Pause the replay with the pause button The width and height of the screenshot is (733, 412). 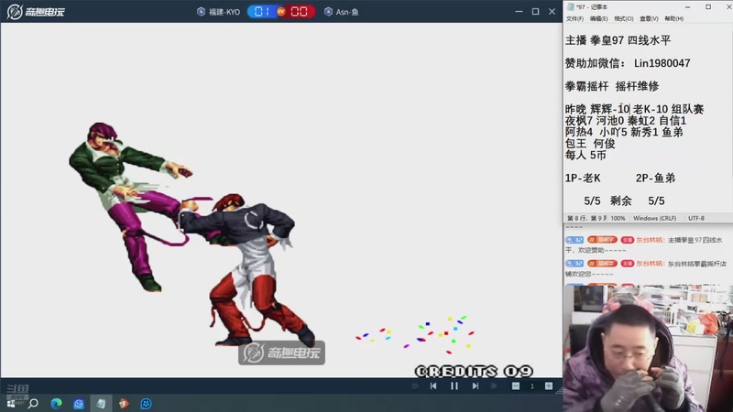[454, 385]
